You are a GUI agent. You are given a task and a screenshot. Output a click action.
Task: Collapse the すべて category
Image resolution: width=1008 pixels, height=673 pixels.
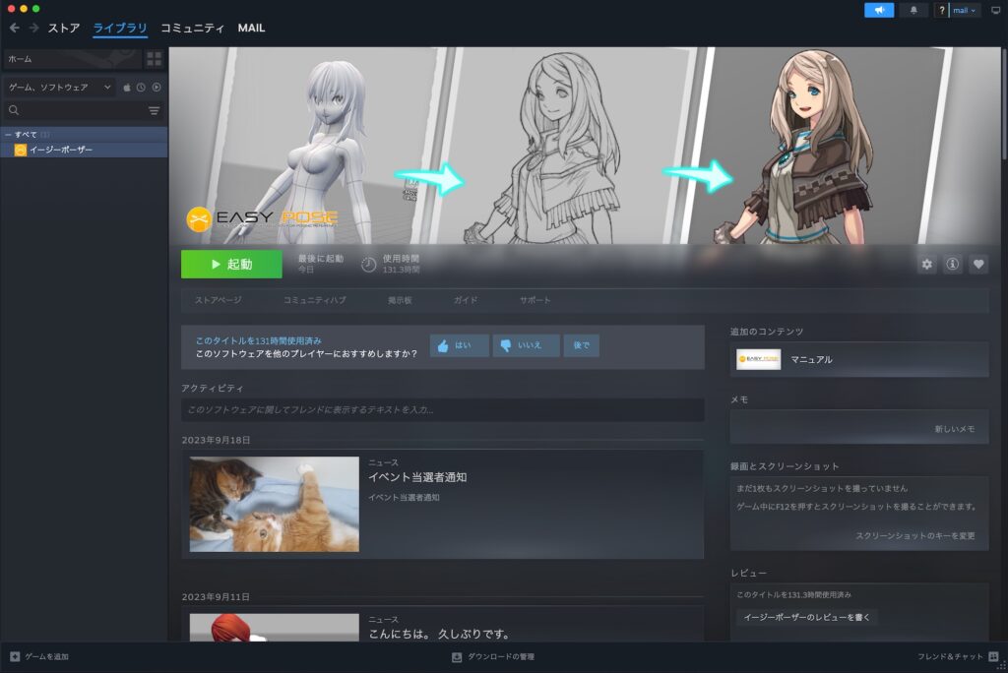8,135
